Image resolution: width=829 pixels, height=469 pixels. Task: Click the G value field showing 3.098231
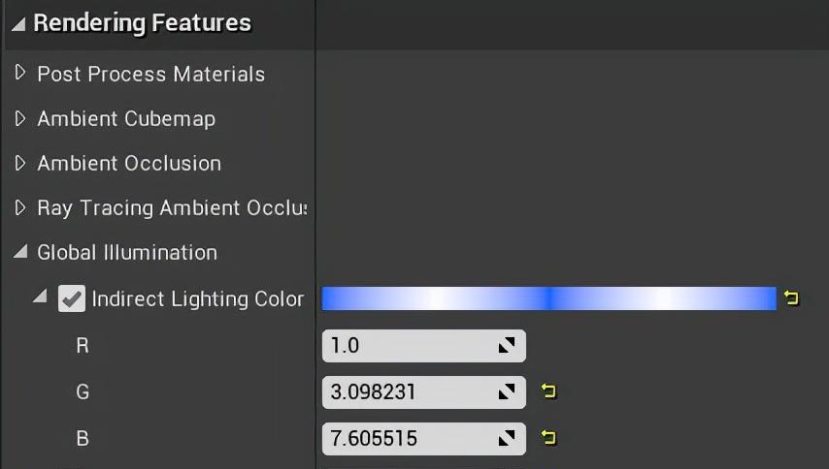click(408, 392)
